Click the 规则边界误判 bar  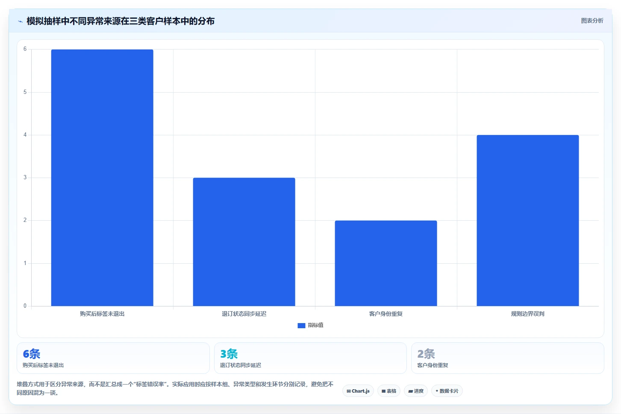tap(528, 220)
